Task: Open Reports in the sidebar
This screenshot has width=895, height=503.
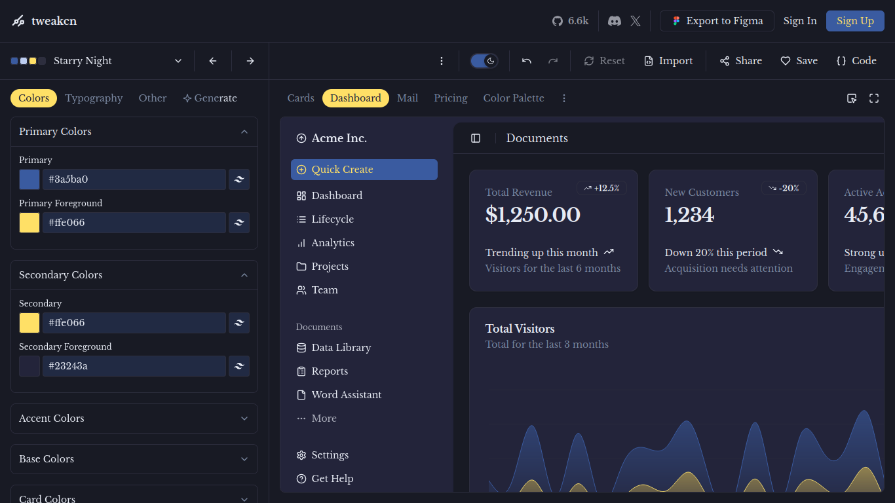Action: point(364,371)
